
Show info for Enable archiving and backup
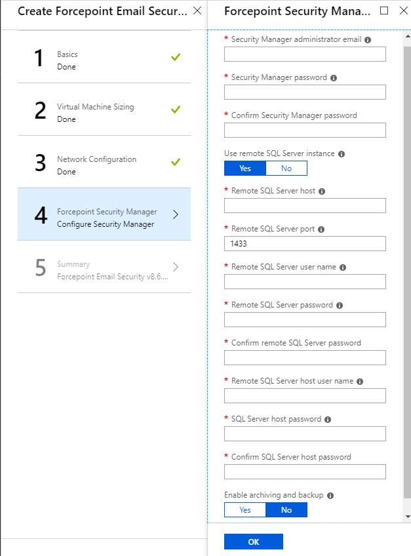(x=330, y=496)
